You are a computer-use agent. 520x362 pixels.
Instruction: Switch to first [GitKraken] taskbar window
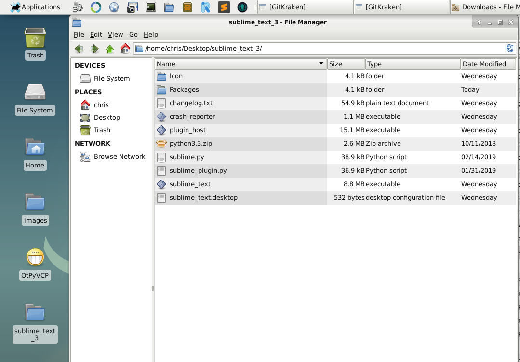coord(305,7)
